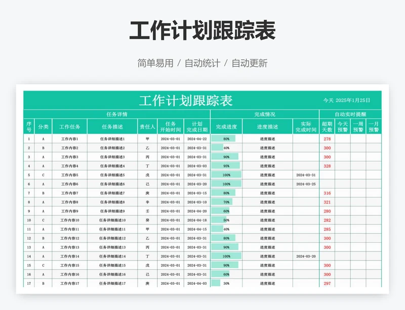
Task: Click overdue days value 316
Action: (x=327, y=193)
